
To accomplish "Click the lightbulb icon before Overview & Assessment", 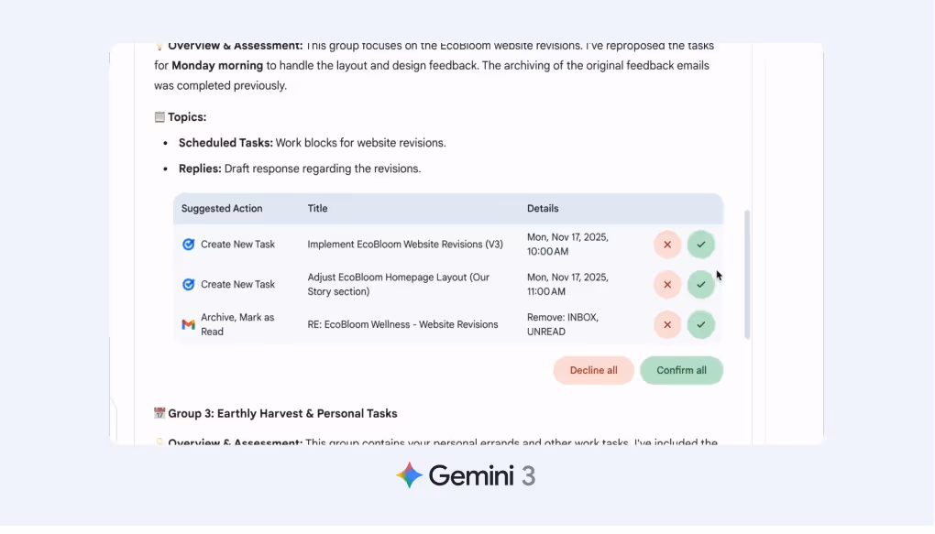I will click(159, 44).
